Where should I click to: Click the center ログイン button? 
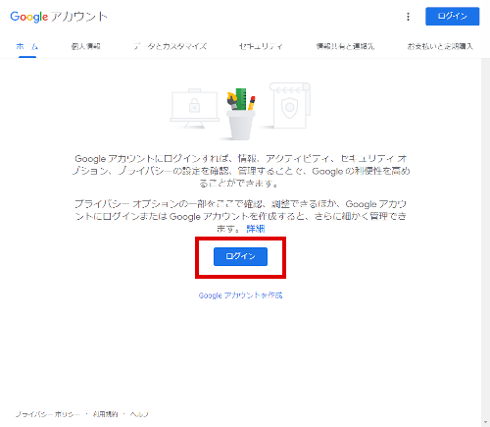coord(240,256)
